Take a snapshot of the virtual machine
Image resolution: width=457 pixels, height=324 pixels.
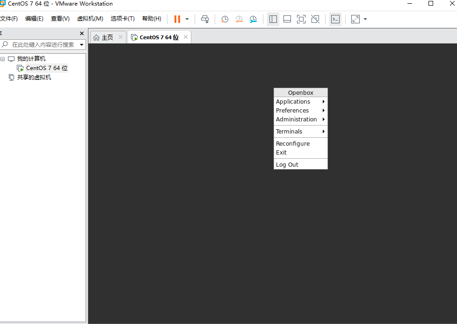point(225,19)
